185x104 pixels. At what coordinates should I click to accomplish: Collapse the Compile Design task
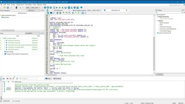point(3,38)
